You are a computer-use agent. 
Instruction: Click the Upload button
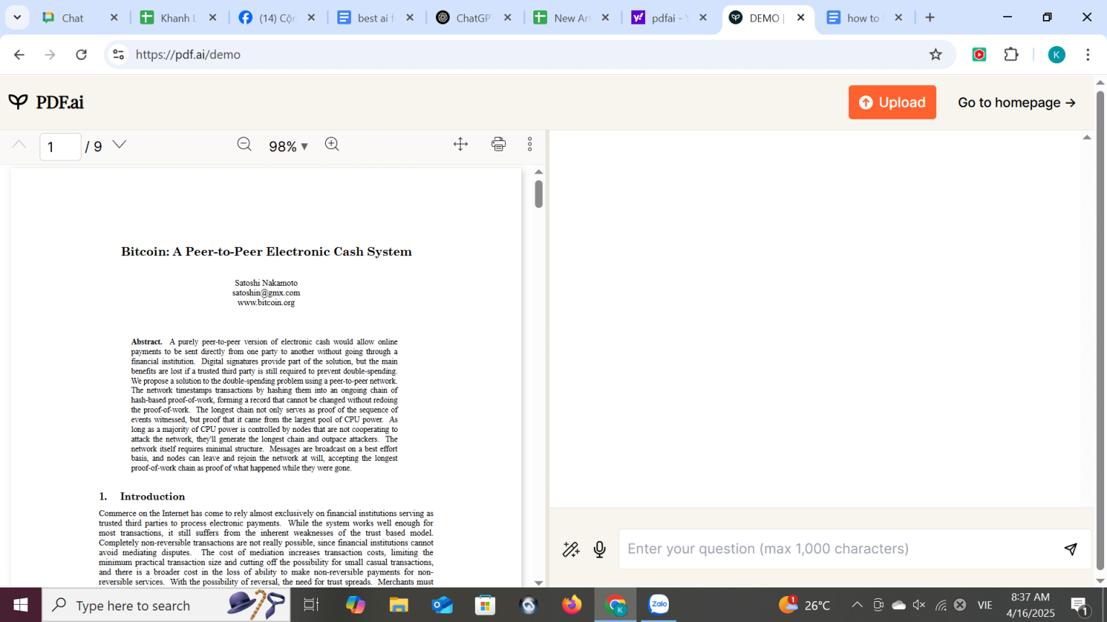click(892, 102)
